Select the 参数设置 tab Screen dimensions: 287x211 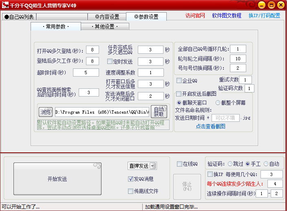tap(146, 17)
